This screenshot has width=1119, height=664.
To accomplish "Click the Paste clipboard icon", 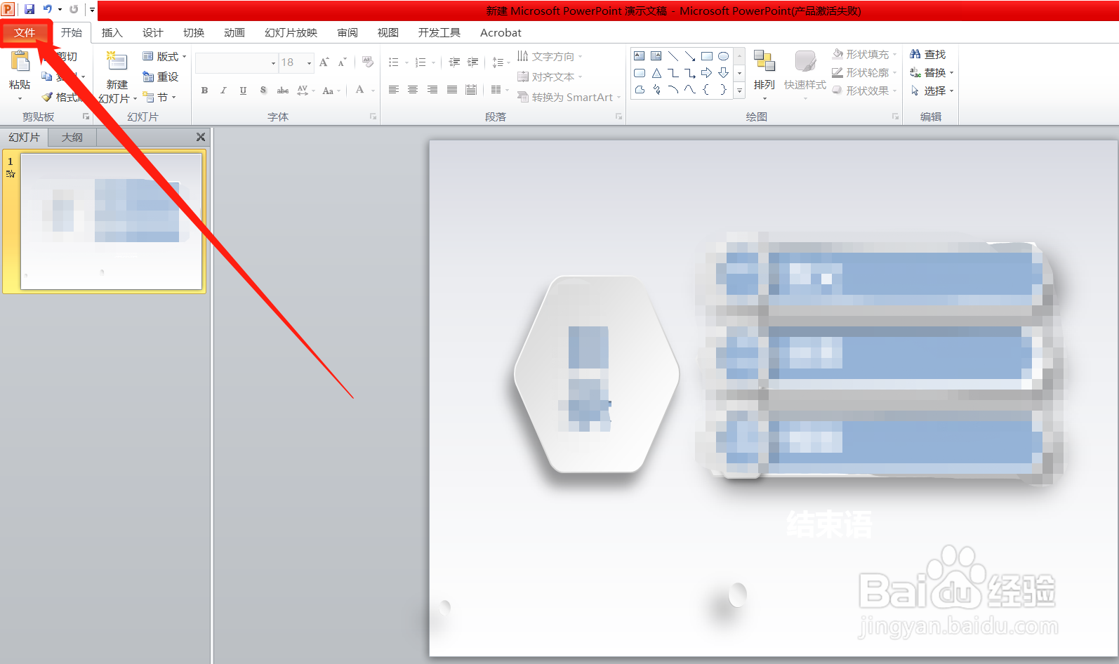I will (x=20, y=62).
